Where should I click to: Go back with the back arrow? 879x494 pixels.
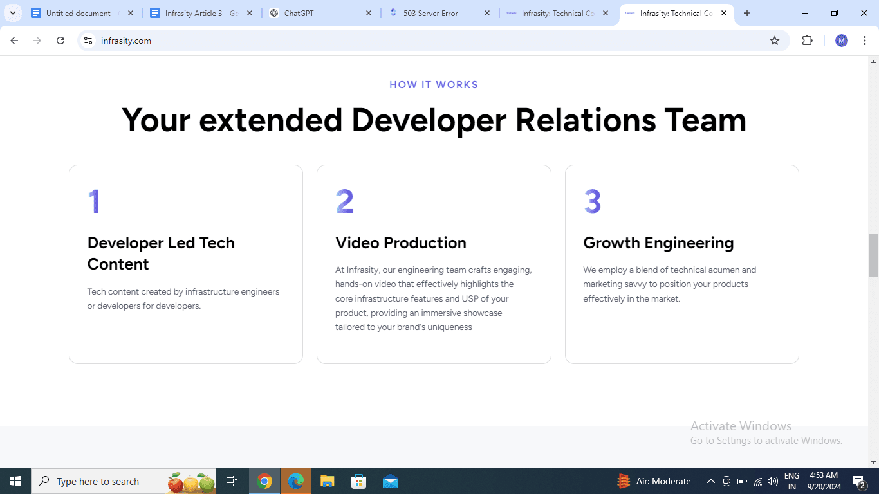coord(14,41)
